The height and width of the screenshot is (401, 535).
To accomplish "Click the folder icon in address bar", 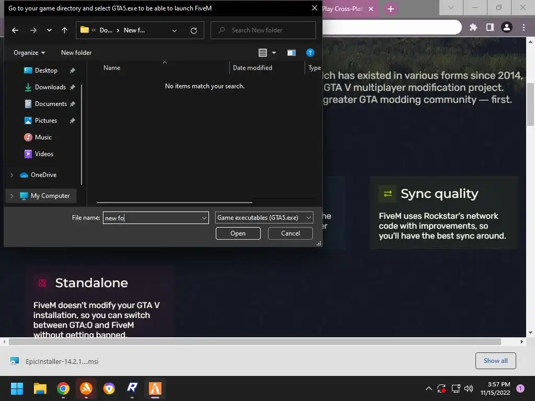I will 84,30.
